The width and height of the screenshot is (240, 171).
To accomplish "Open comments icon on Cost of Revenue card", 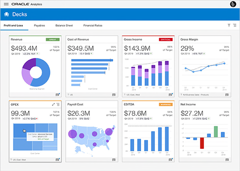I will [x=114, y=95].
